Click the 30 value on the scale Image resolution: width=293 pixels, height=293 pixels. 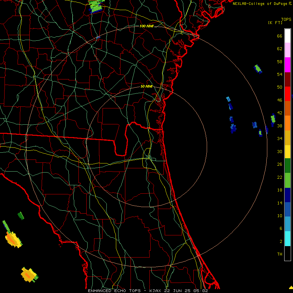280,151
